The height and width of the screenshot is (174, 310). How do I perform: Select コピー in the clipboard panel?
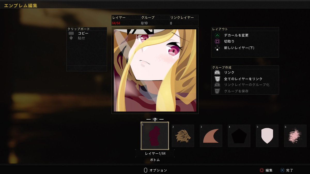click(x=83, y=34)
